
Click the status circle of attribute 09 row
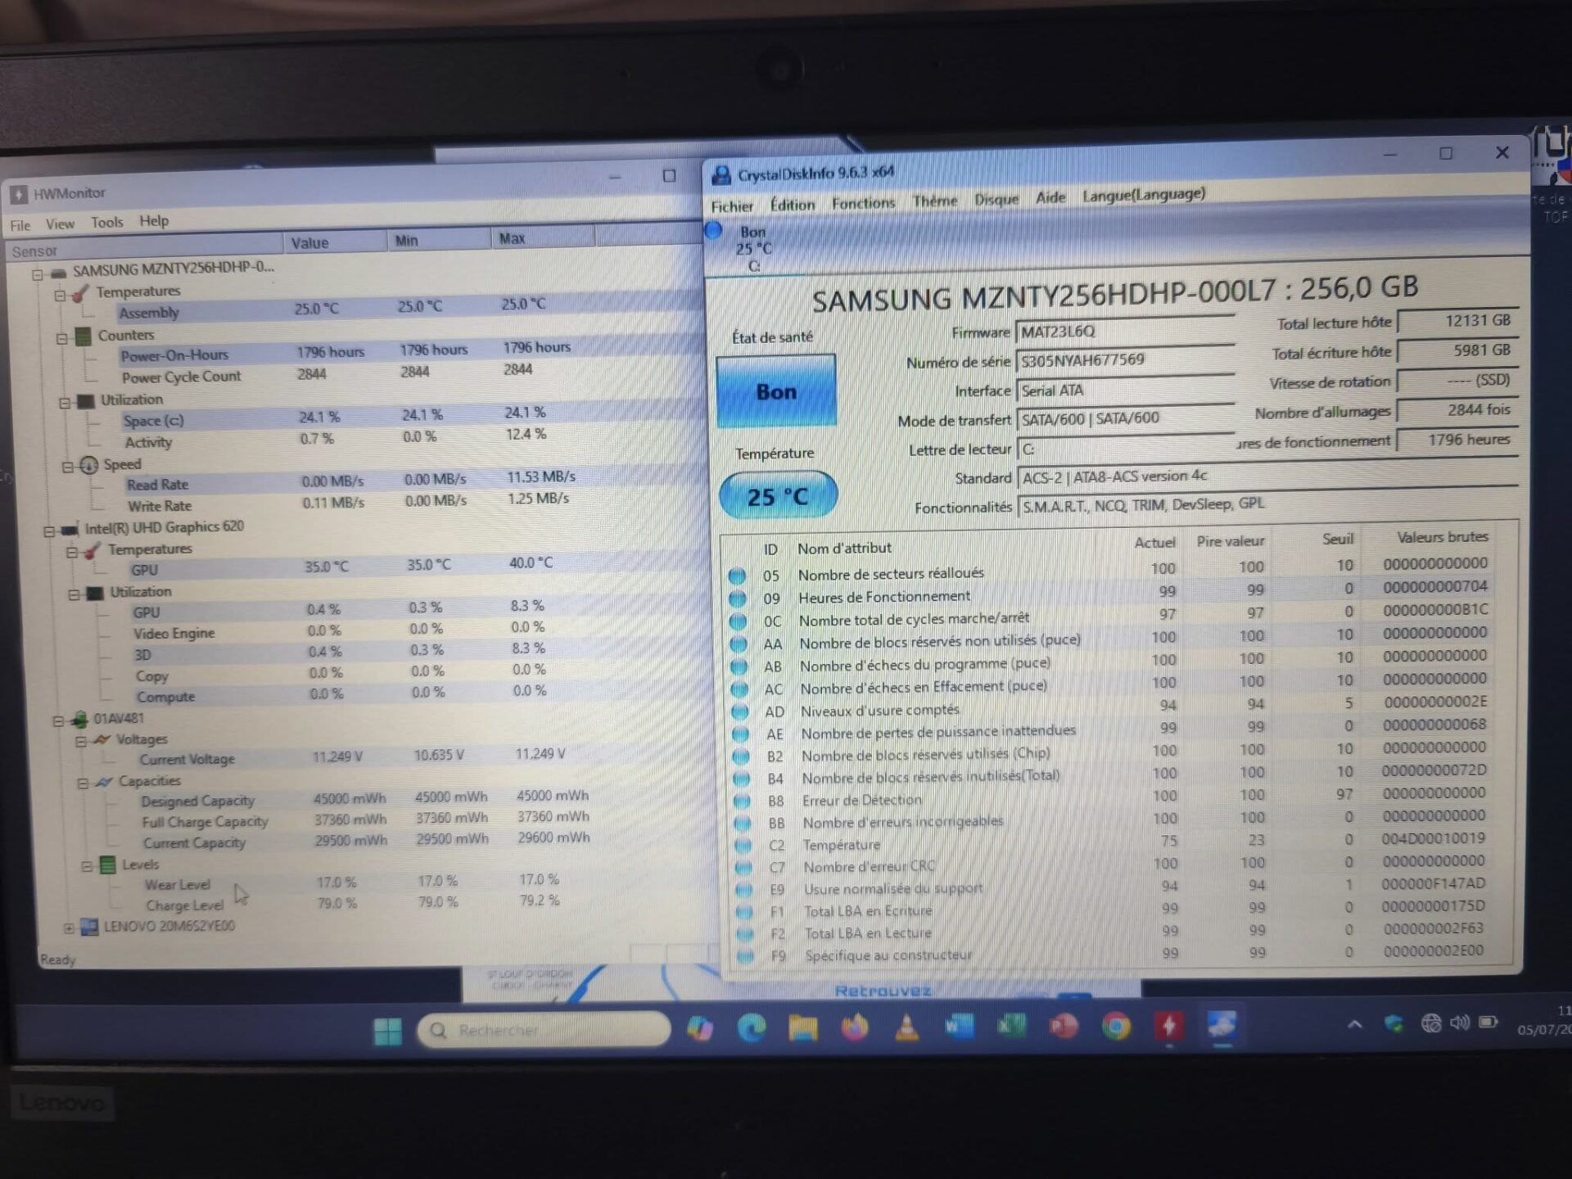737,599
